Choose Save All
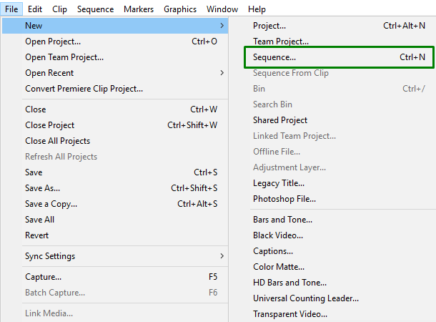 115,220
